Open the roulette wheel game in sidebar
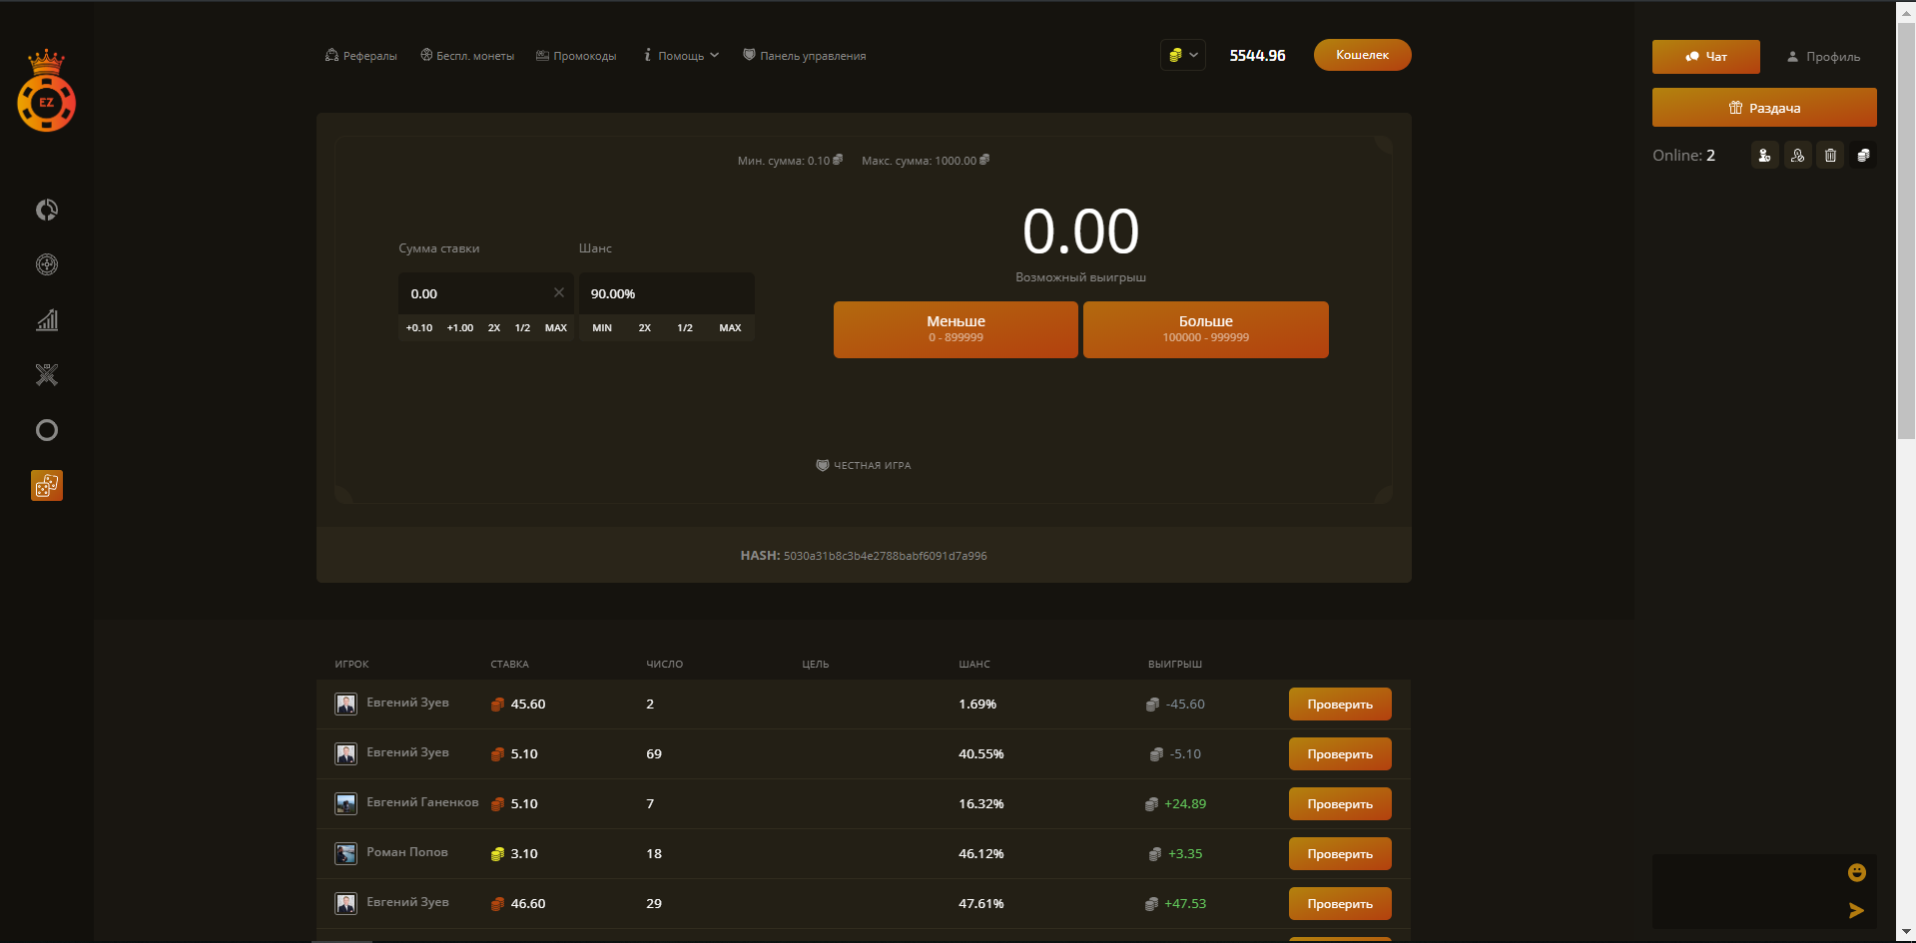 [47, 264]
